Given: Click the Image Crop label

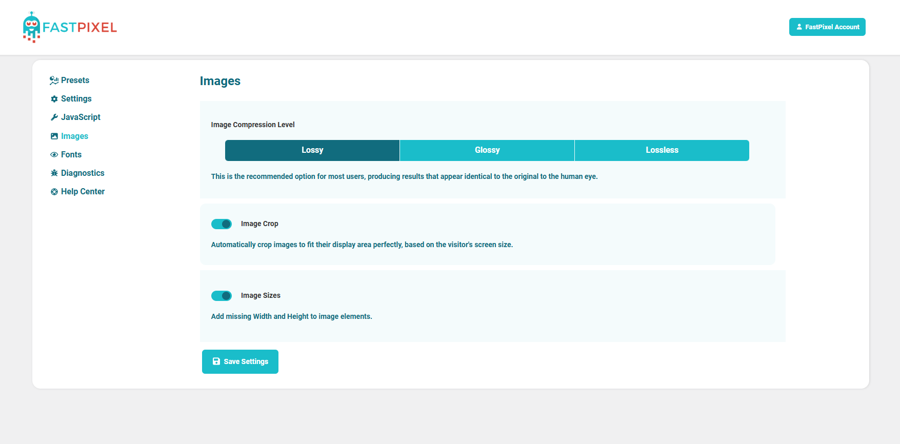Looking at the screenshot, I should point(259,224).
